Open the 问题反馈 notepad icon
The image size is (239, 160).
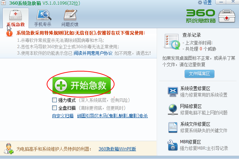70,15
